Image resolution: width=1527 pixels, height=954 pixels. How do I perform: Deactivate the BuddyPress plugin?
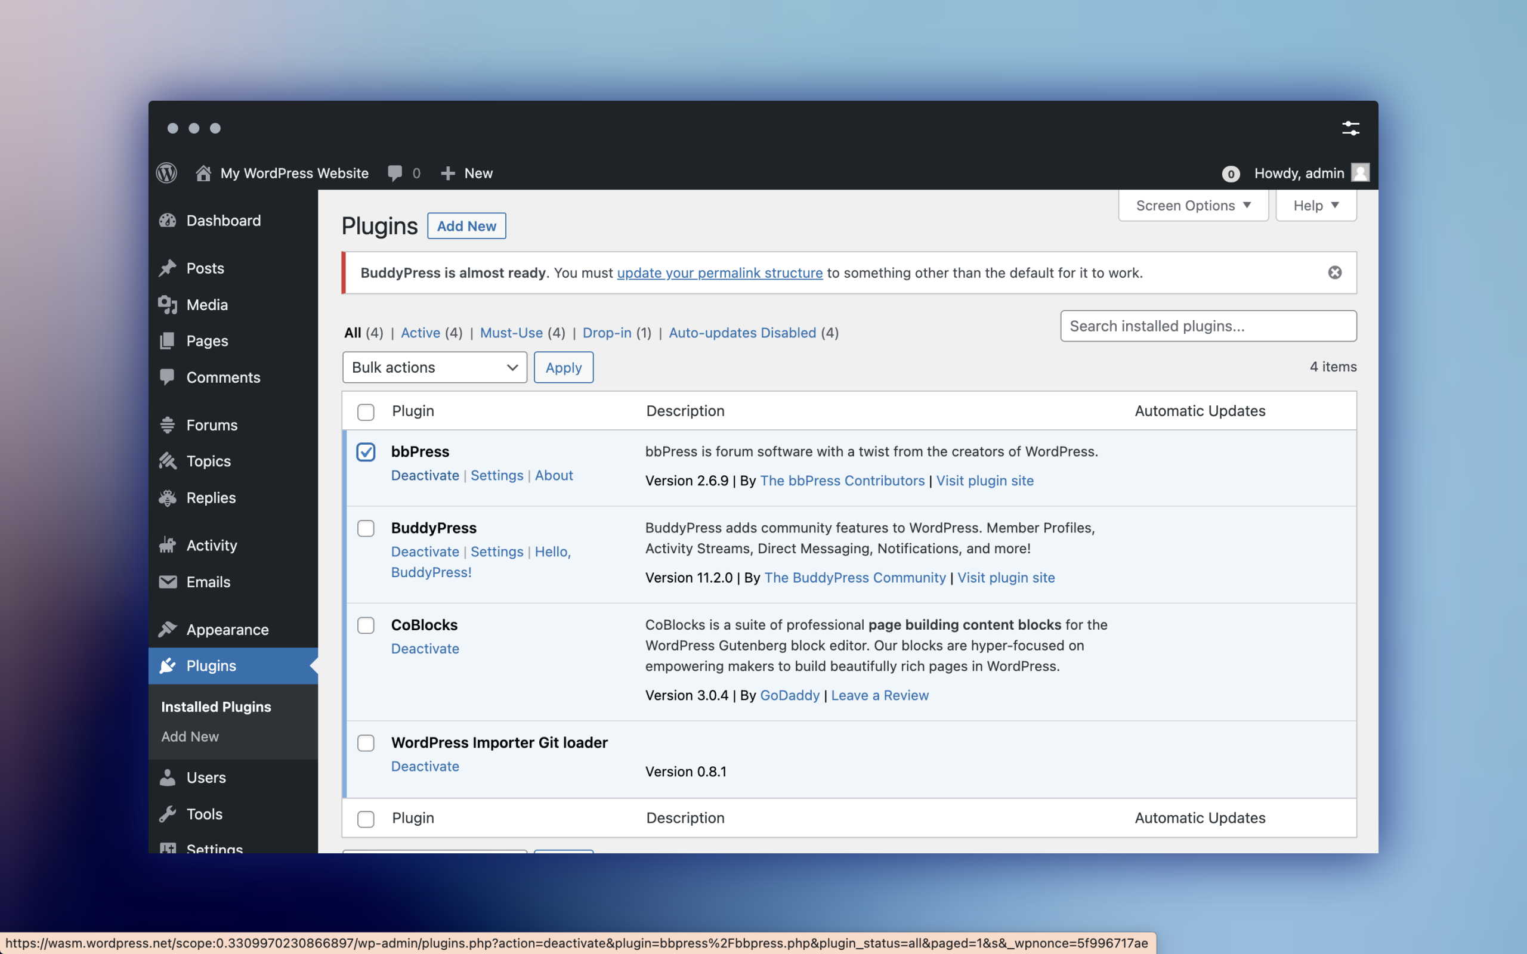tap(425, 552)
